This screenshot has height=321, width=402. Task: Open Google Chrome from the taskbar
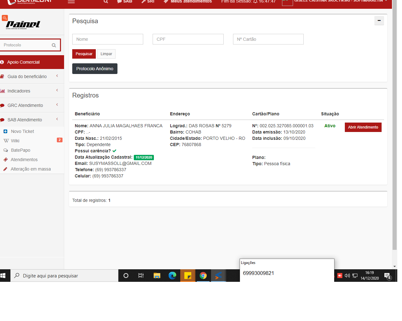click(x=203, y=276)
